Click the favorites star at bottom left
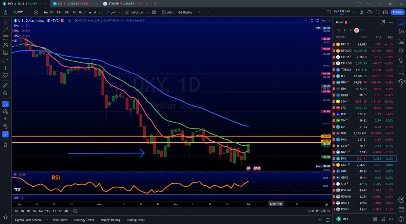406x224 pixels. [x=5, y=217]
